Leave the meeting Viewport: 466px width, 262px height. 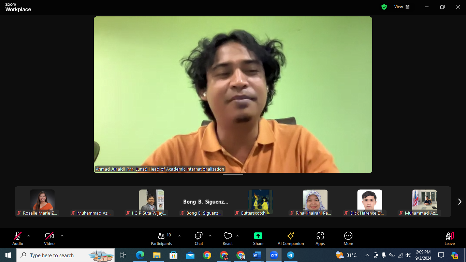point(449,238)
